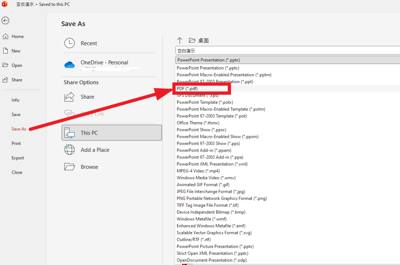
Task: Click the Share icon in left sidebar
Action: (x=5, y=80)
